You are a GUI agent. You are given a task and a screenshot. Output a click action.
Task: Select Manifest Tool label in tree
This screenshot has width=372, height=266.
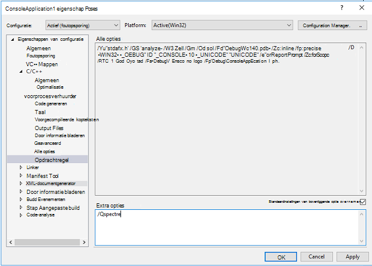point(43,176)
